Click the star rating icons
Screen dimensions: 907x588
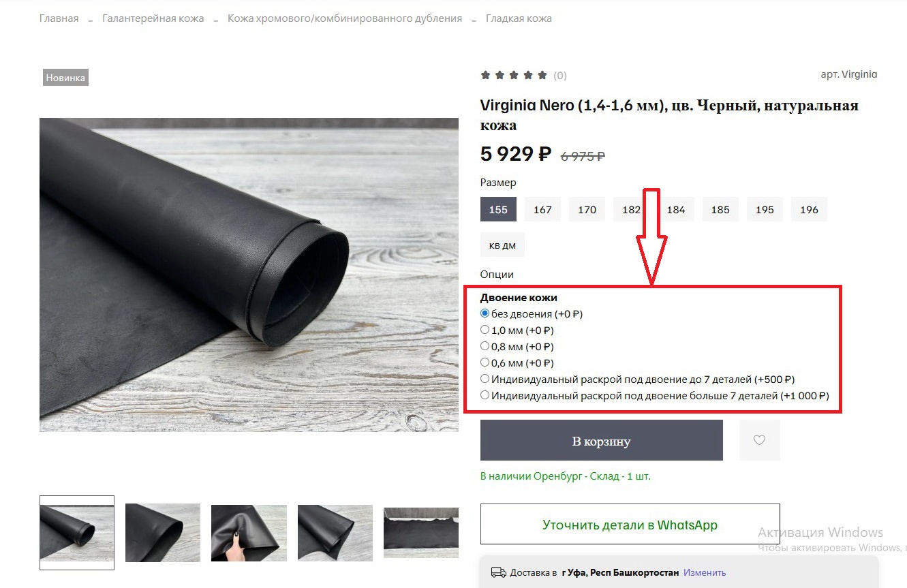click(x=514, y=75)
